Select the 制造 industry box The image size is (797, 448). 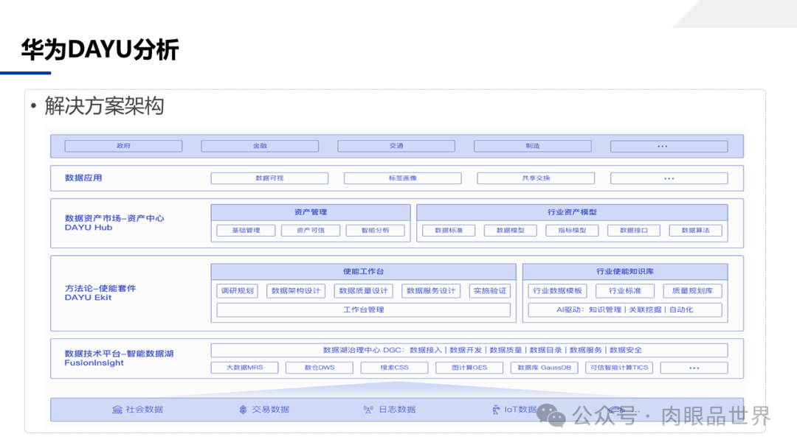(533, 146)
